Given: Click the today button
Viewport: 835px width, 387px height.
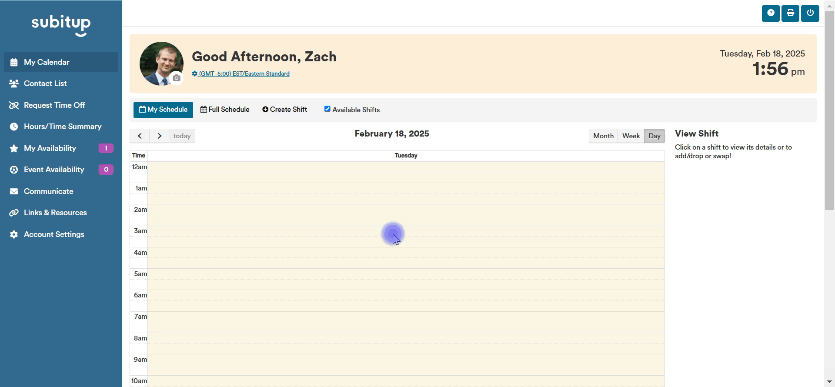Looking at the screenshot, I should 181,136.
